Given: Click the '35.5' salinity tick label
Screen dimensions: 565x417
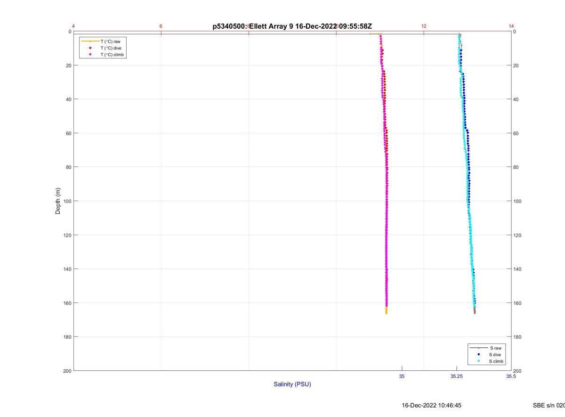Looking at the screenshot, I should point(511,376).
